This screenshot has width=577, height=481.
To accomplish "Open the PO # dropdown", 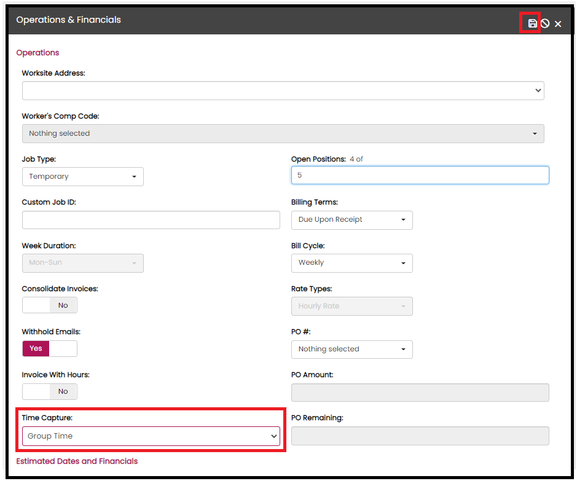I will pos(352,350).
